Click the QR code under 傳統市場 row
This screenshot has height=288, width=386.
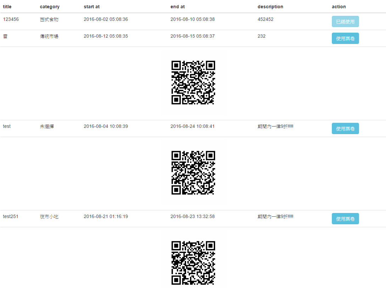(193, 83)
